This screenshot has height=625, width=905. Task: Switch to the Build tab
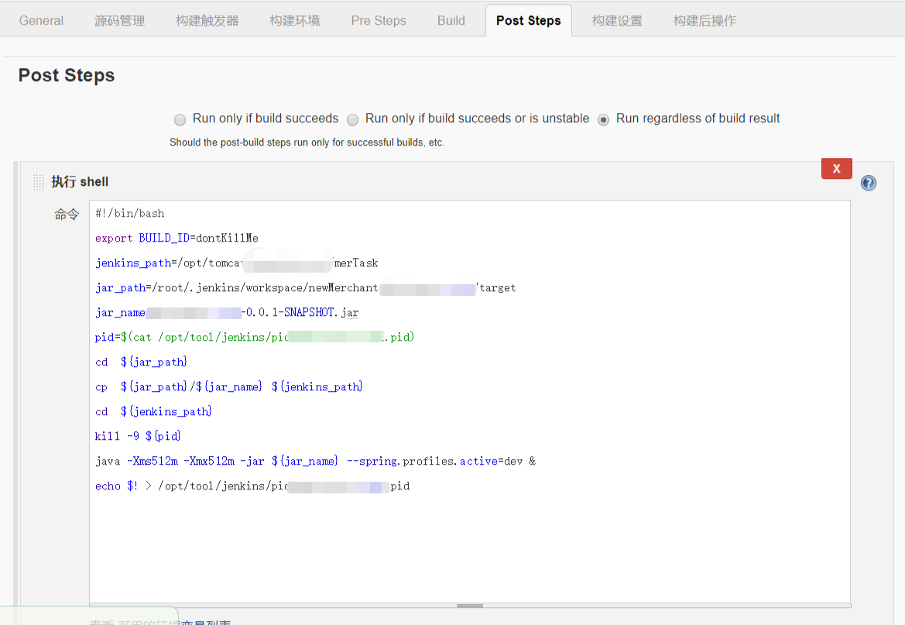(x=451, y=21)
